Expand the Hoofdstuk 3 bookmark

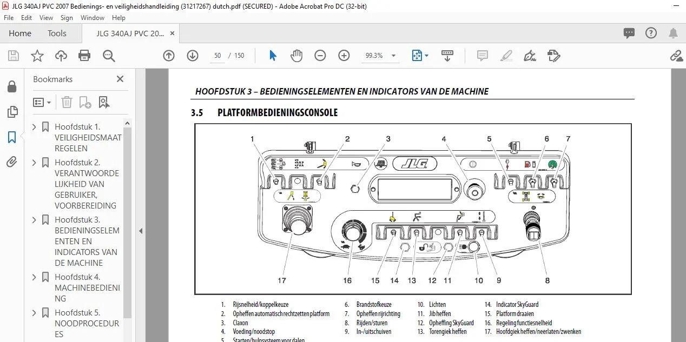35,220
